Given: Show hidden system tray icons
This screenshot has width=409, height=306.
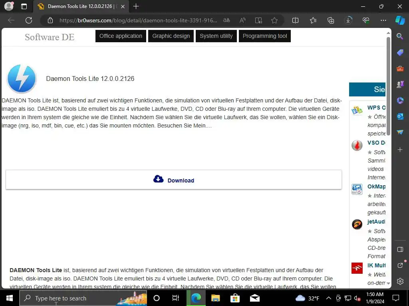Looking at the screenshot, I should click(329, 298).
